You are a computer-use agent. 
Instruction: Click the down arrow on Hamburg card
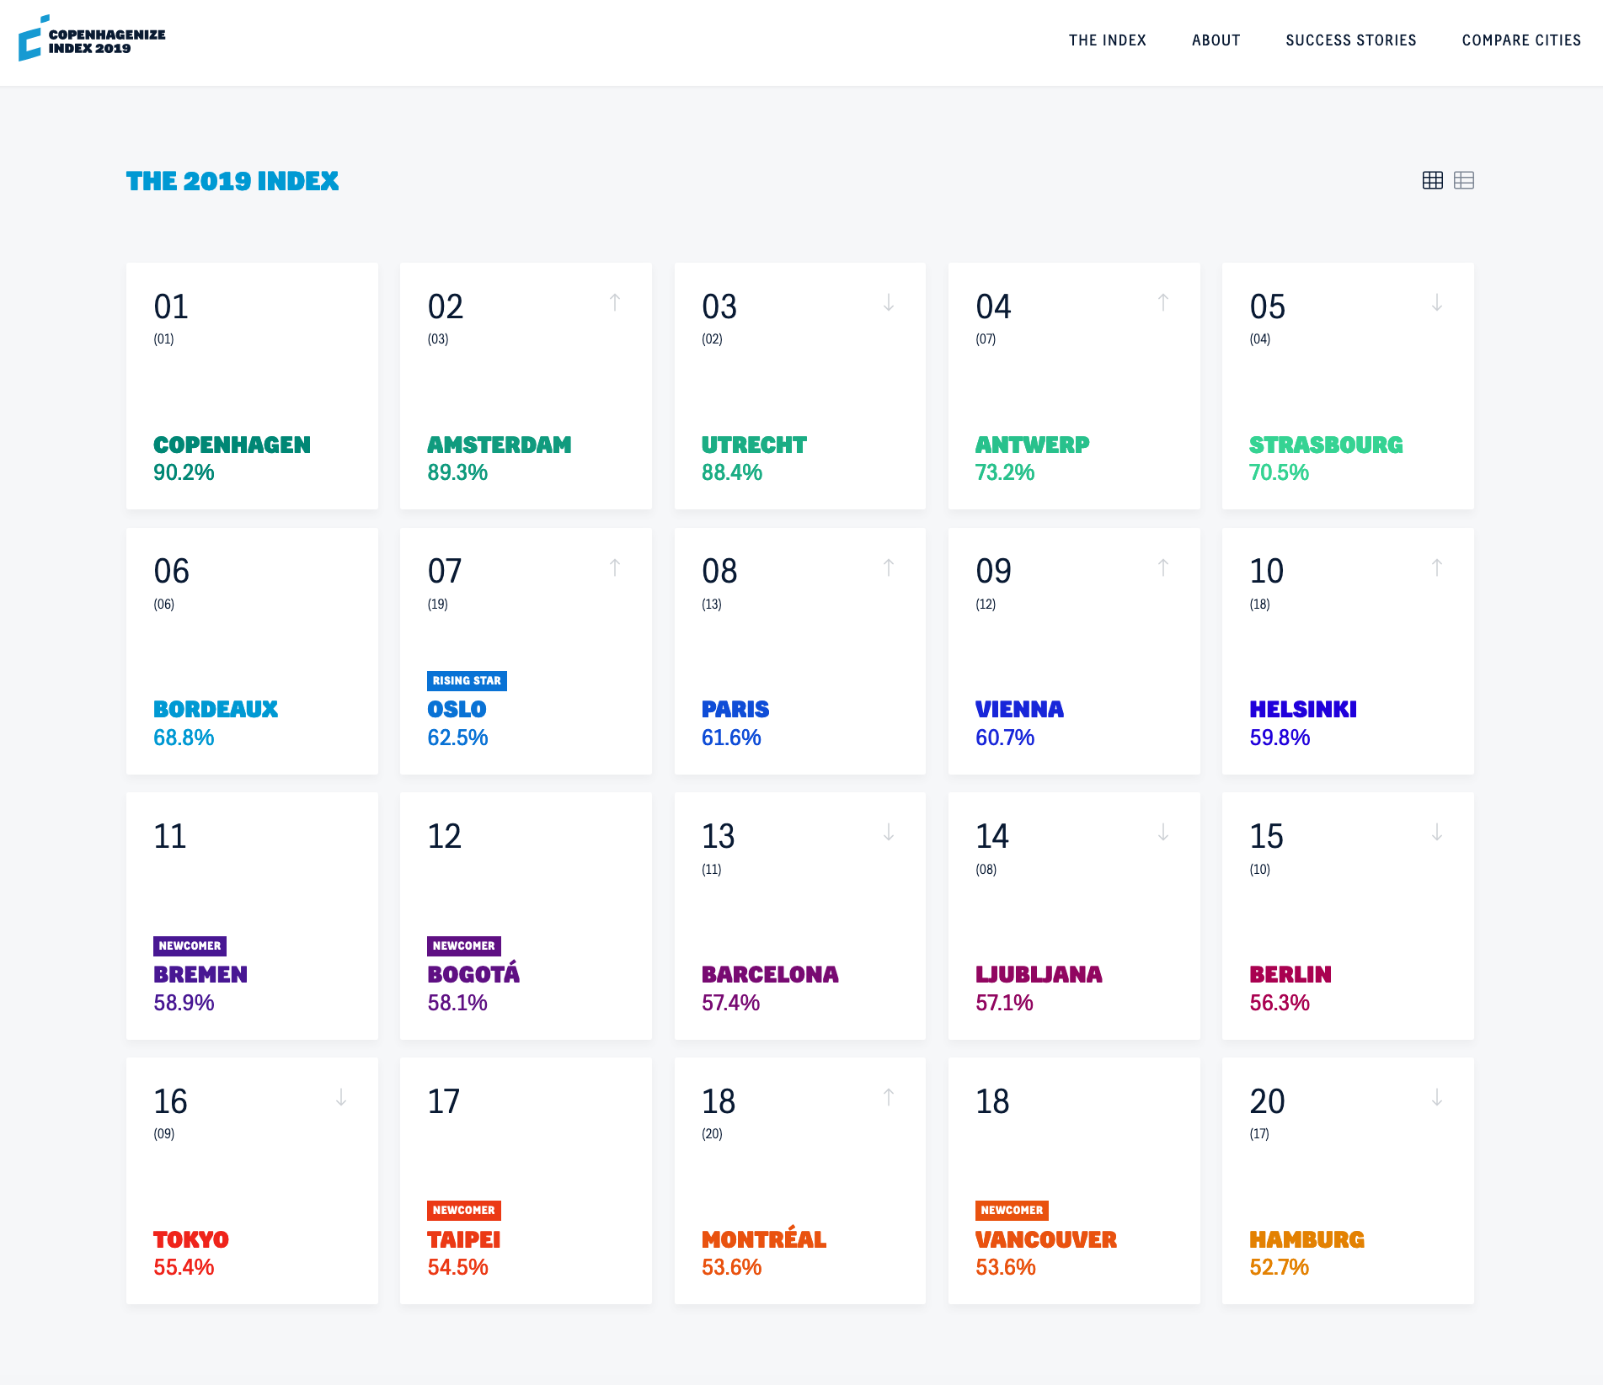coord(1437,1097)
